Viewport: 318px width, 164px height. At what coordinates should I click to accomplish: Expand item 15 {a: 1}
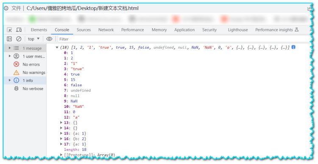[x=61, y=133]
